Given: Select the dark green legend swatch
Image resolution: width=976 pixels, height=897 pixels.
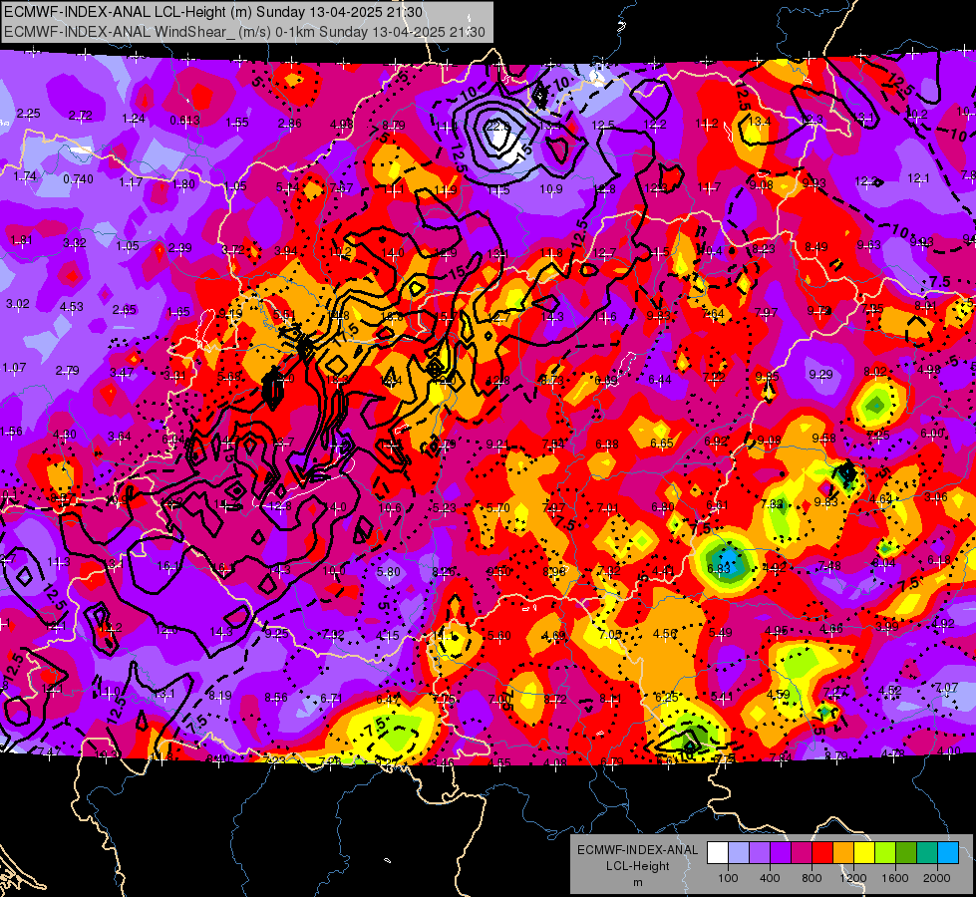Looking at the screenshot, I should (906, 853).
